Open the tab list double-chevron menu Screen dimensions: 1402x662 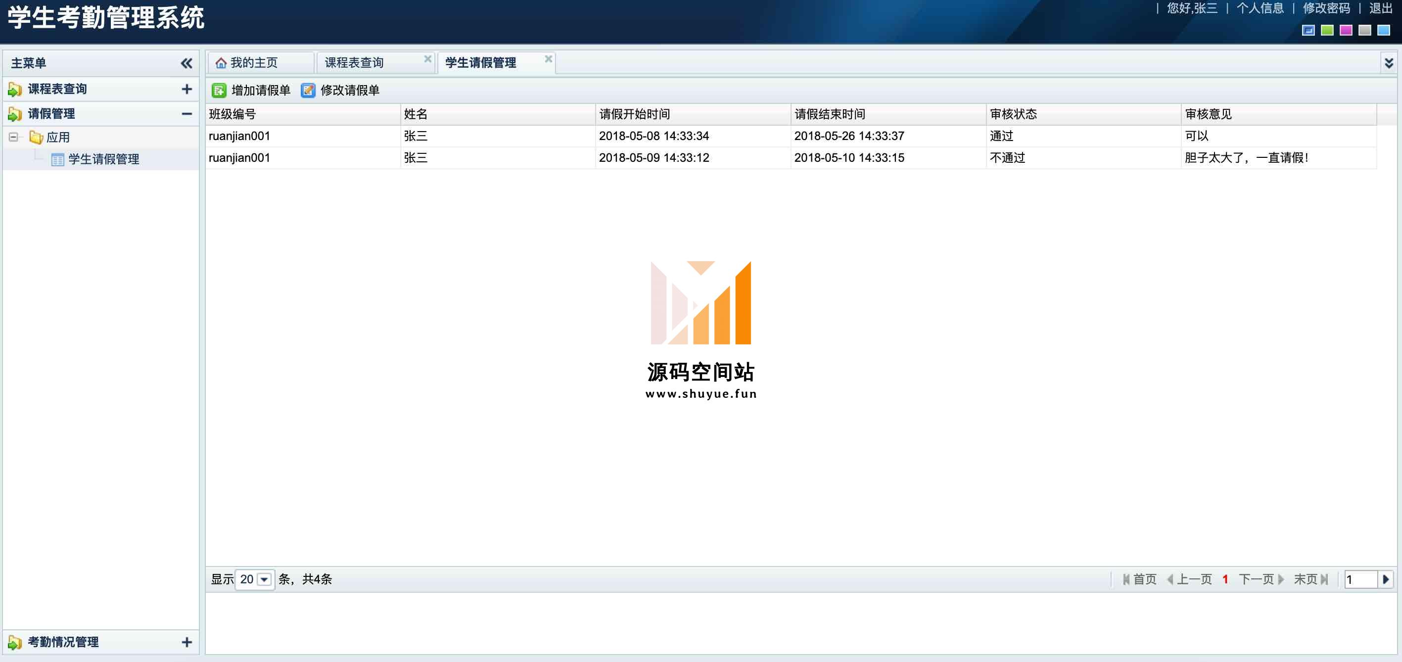[x=1388, y=63]
